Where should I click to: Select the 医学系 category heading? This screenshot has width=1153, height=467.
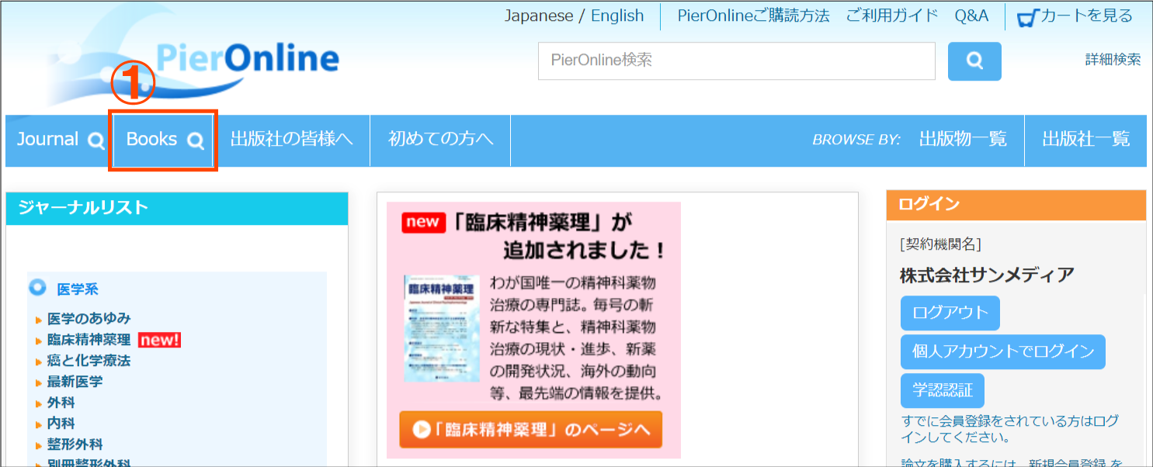(78, 289)
